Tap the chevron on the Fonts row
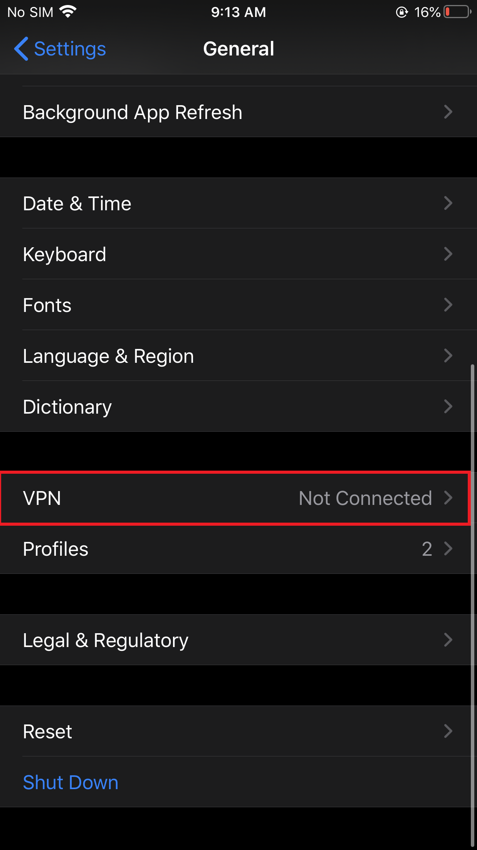This screenshot has height=850, width=477. [448, 305]
